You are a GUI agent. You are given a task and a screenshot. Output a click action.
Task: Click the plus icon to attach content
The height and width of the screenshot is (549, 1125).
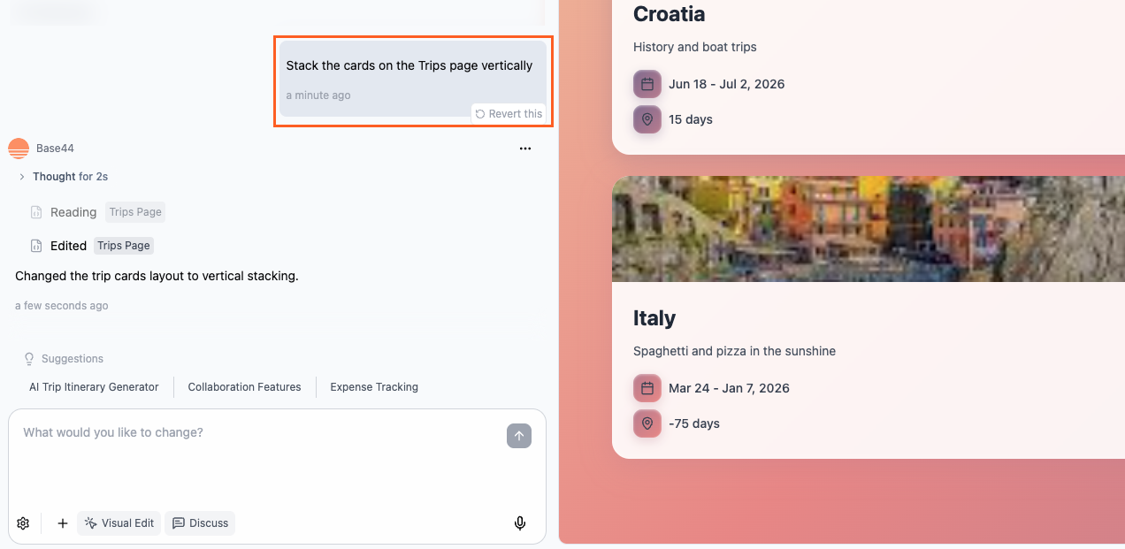coord(62,522)
